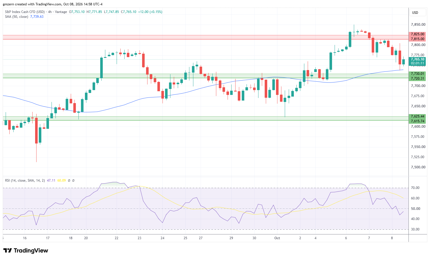
Task: Open the USD currency selector
Action: click(418, 13)
